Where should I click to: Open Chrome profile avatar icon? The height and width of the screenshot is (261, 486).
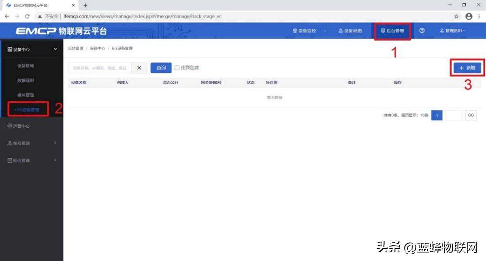tap(469, 16)
